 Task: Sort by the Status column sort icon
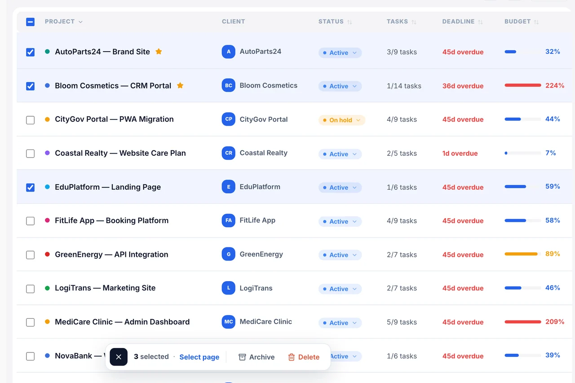click(x=350, y=22)
